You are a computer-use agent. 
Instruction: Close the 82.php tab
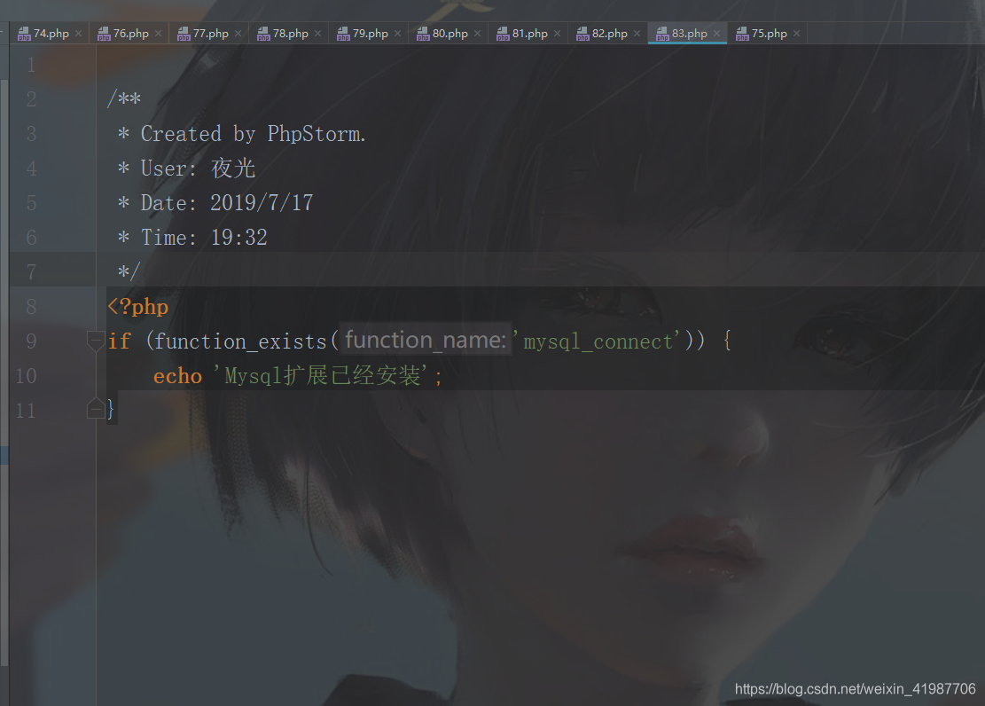(637, 34)
